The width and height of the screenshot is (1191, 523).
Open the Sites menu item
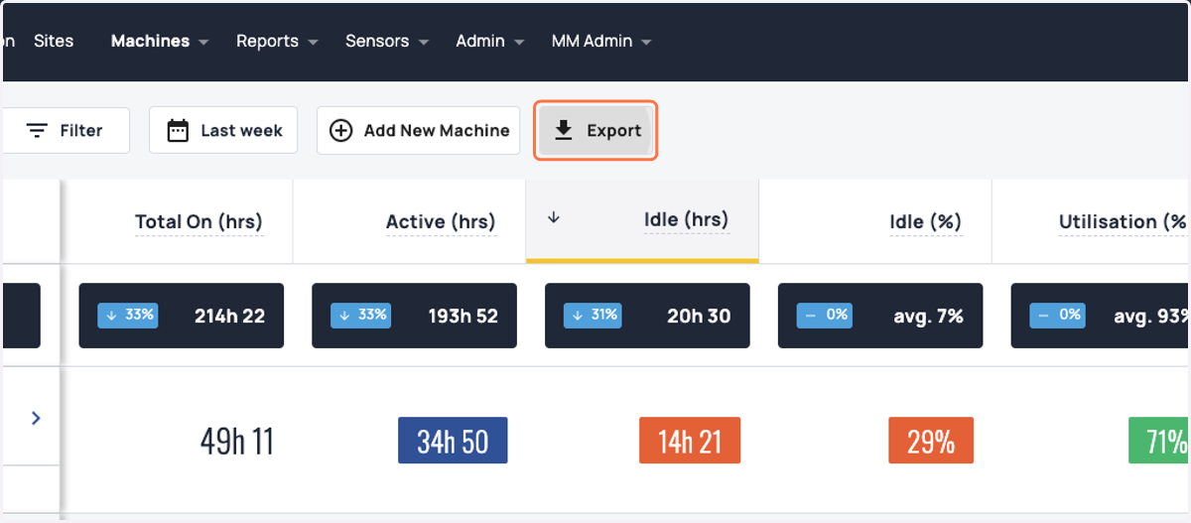(54, 41)
